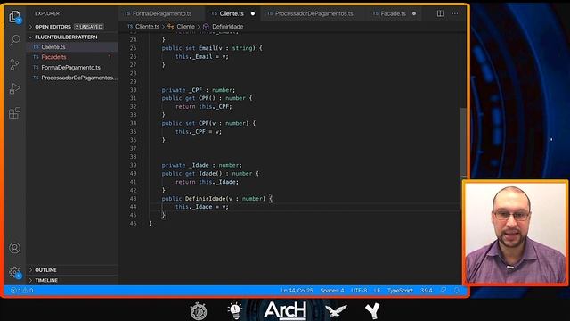Image resolution: width=570 pixels, height=321 pixels.
Task: Open the Accounts menu icon
Action: click(14, 248)
